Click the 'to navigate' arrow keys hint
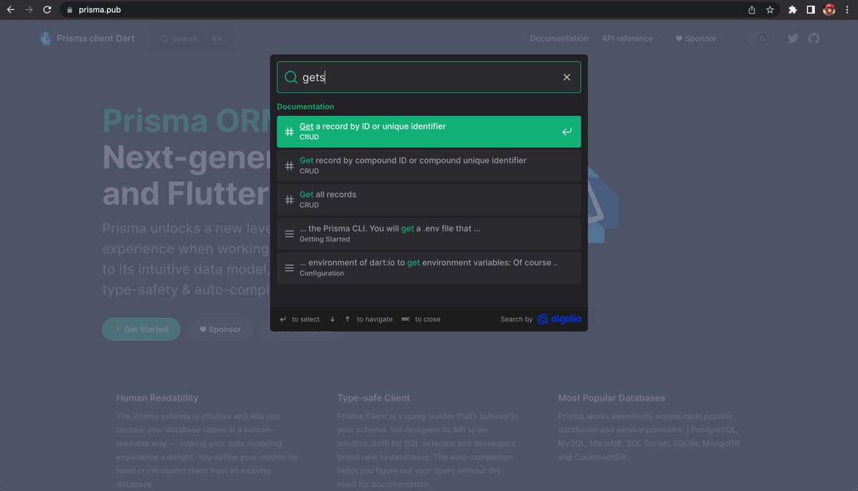858x491 pixels. (x=361, y=319)
